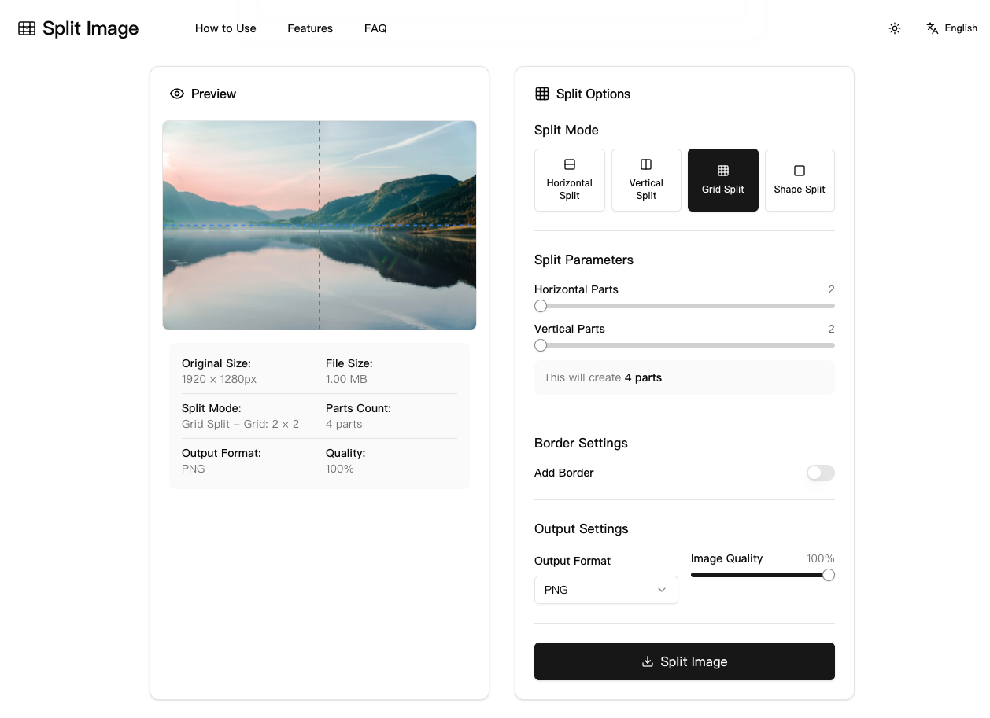Image resolution: width=990 pixels, height=718 pixels.
Task: Click the download icon in Split Image button
Action: tap(648, 661)
